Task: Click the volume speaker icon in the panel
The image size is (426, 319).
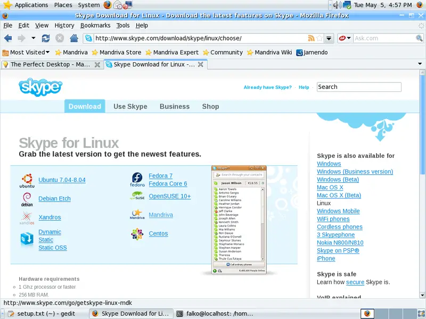Action: (337, 5)
